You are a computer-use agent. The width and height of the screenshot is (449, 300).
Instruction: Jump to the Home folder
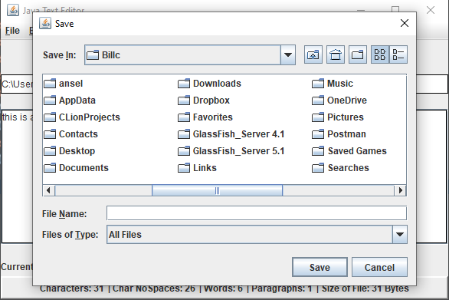click(x=336, y=54)
